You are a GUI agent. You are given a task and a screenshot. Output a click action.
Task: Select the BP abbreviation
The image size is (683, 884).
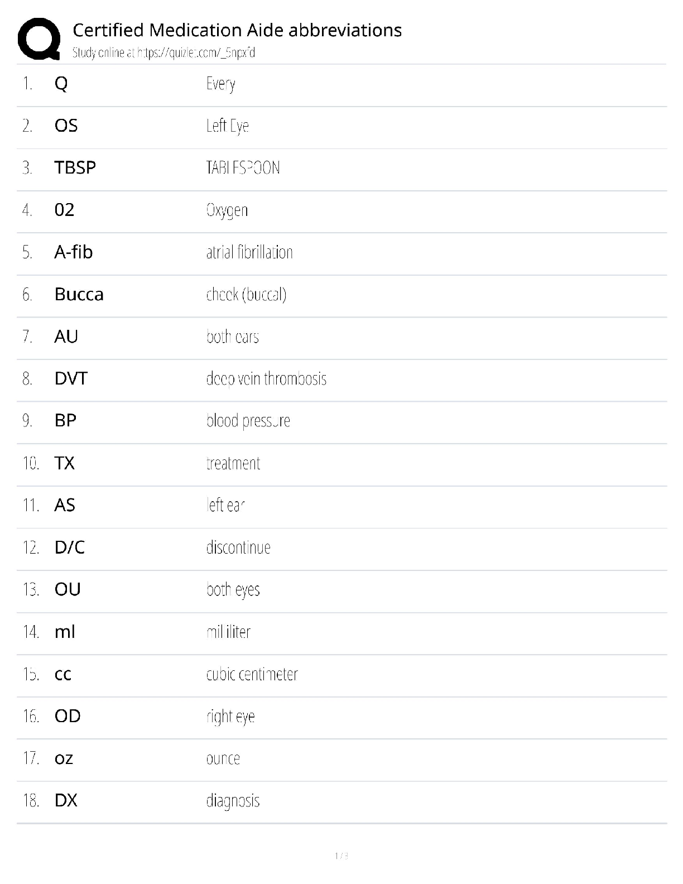(x=65, y=420)
